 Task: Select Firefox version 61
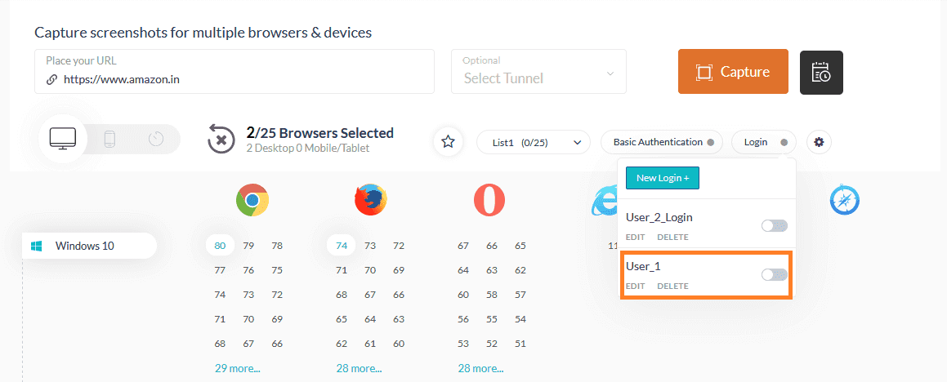(370, 344)
